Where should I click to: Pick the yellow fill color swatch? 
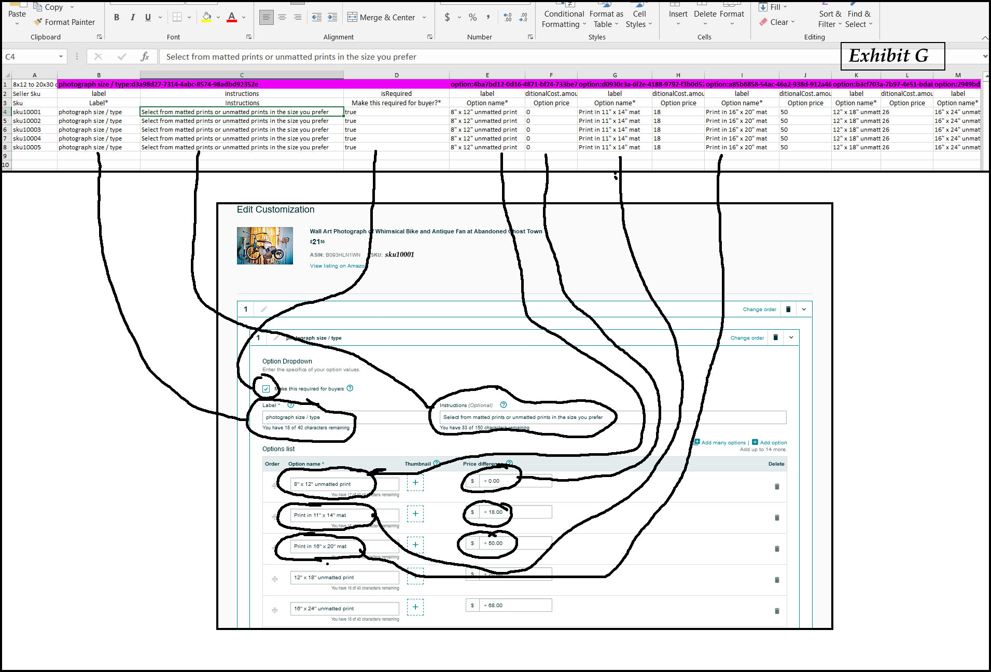206,18
